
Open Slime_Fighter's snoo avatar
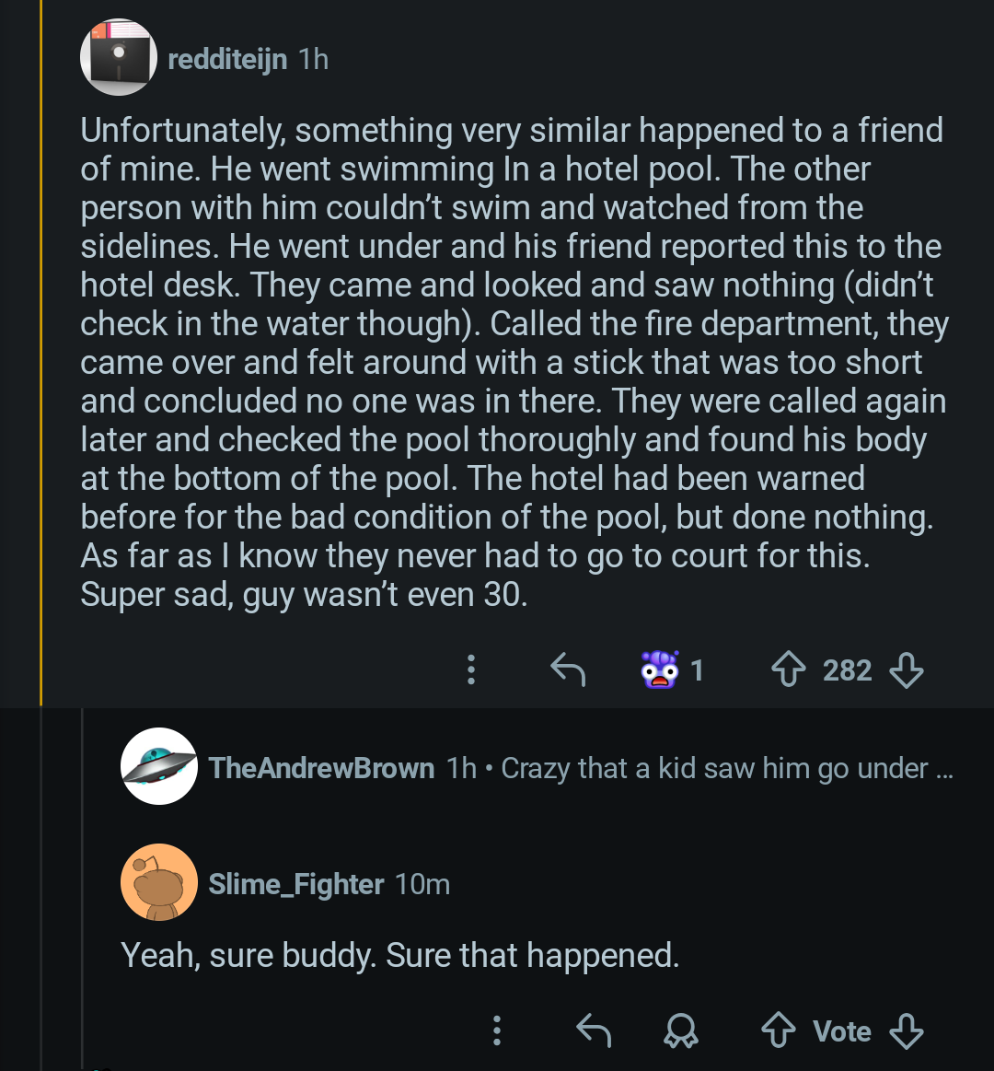(159, 882)
